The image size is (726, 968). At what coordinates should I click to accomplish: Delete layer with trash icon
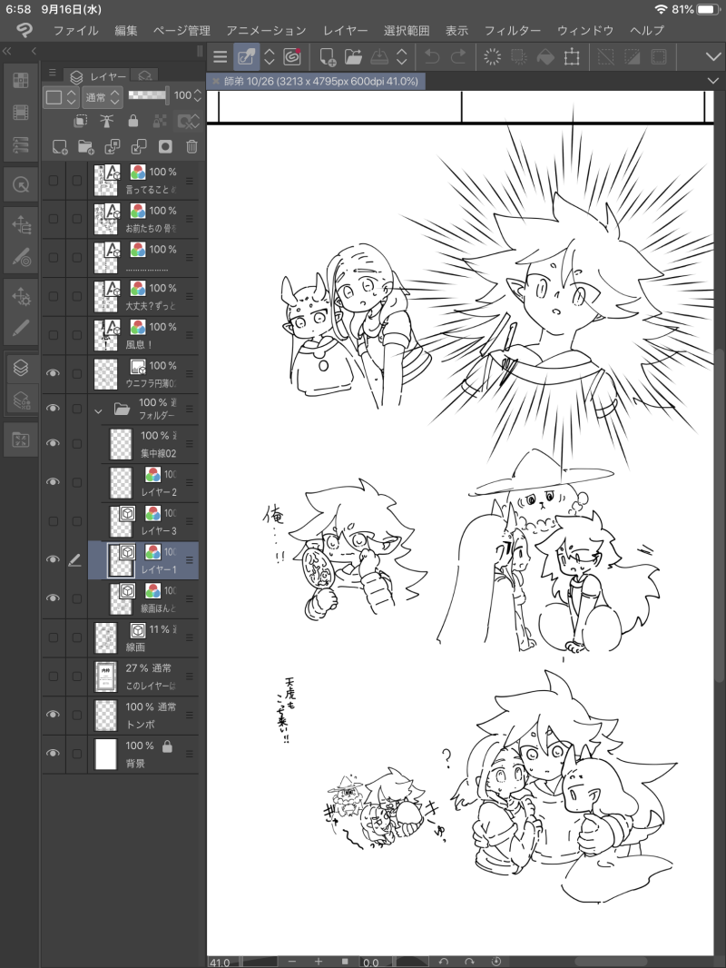(x=191, y=147)
